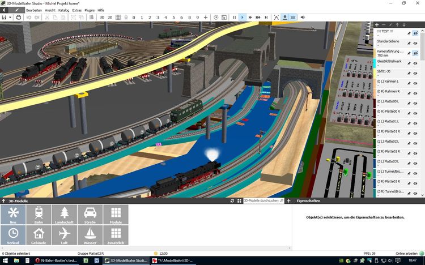Select the Landschaft tree category tile
This screenshot has width=425, height=265.
[64, 215]
